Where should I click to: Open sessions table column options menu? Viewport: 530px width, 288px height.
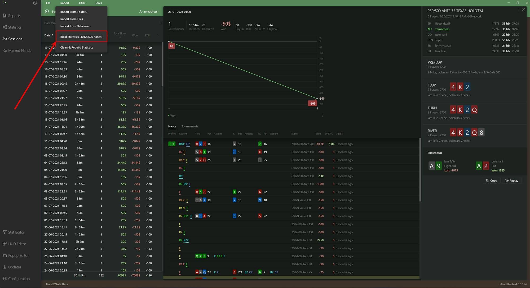158,35
